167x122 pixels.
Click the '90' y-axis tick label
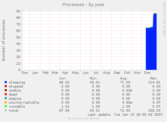[18, 11]
